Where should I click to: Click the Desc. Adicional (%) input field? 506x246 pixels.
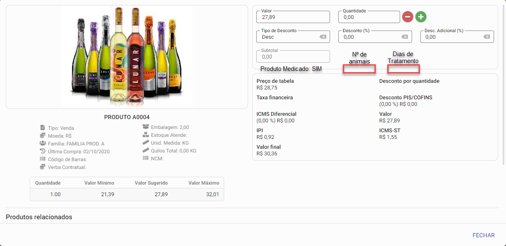tap(457, 37)
